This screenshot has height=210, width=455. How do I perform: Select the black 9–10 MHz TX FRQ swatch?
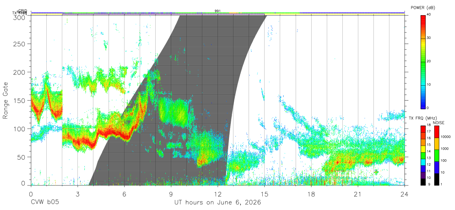(423, 182)
